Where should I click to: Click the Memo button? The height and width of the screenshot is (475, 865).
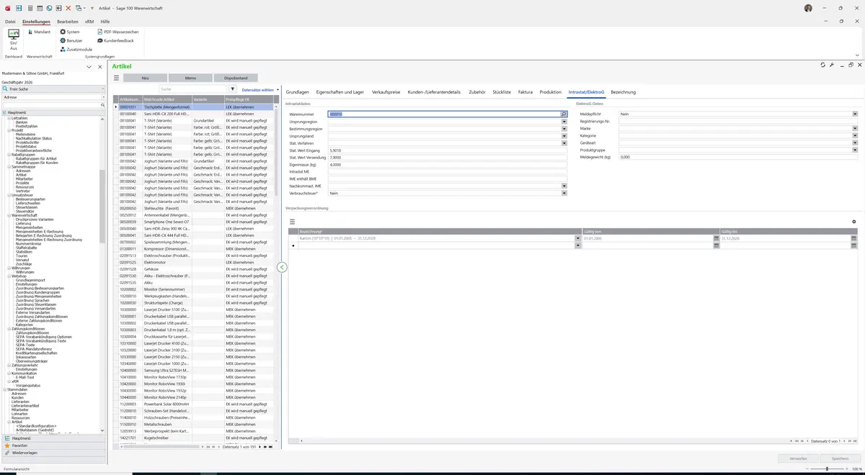coord(190,78)
